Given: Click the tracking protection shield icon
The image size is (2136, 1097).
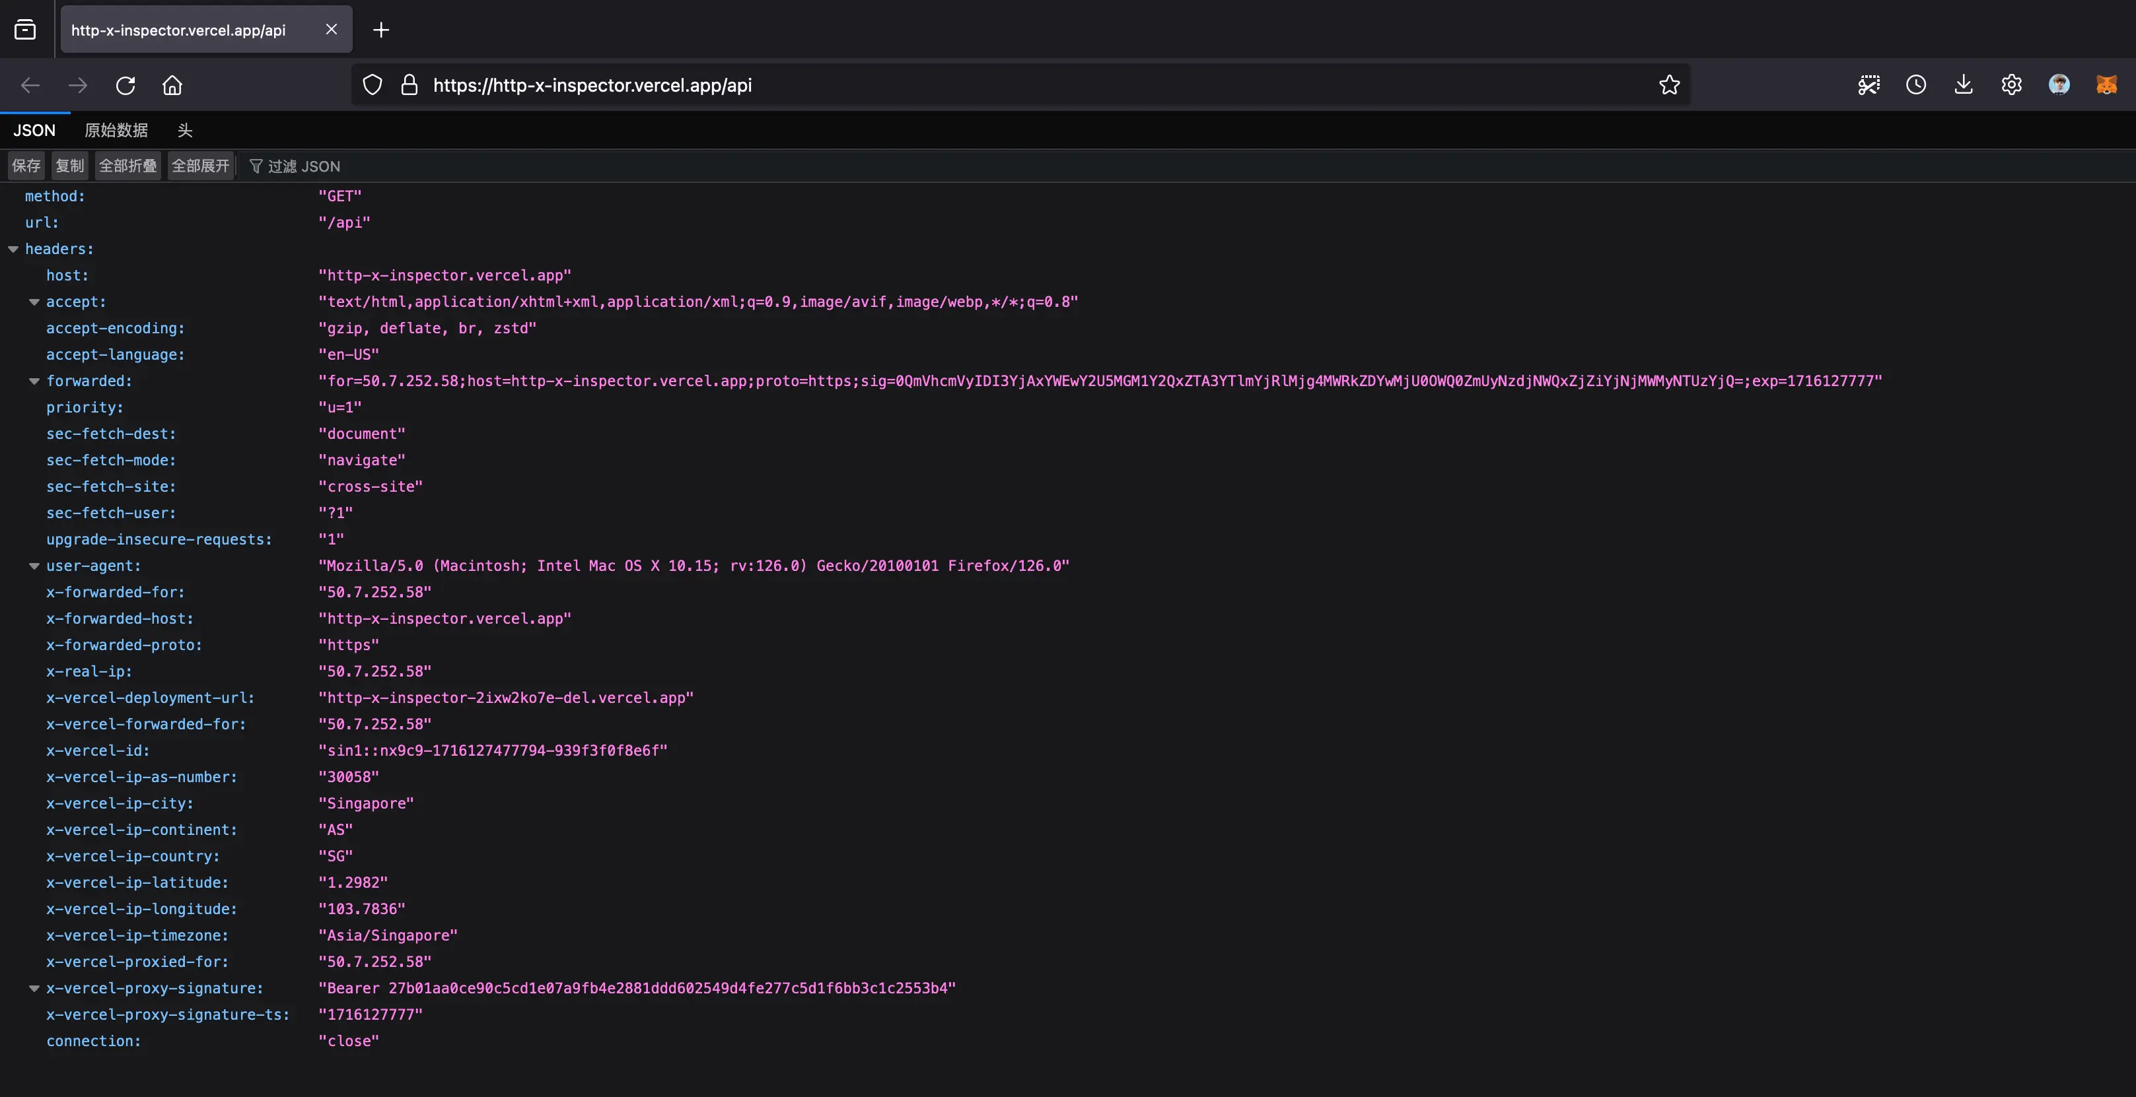Looking at the screenshot, I should click(x=373, y=85).
